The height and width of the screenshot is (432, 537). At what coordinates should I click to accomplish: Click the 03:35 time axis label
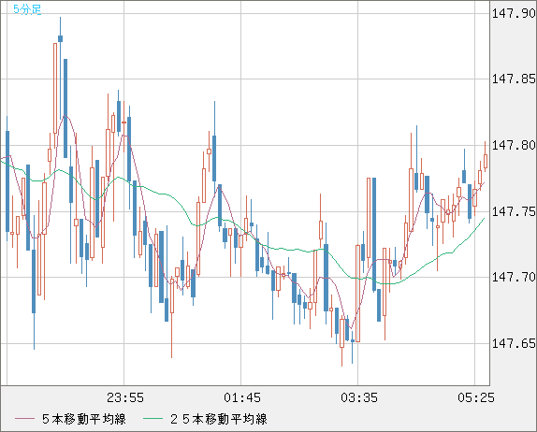(x=359, y=397)
